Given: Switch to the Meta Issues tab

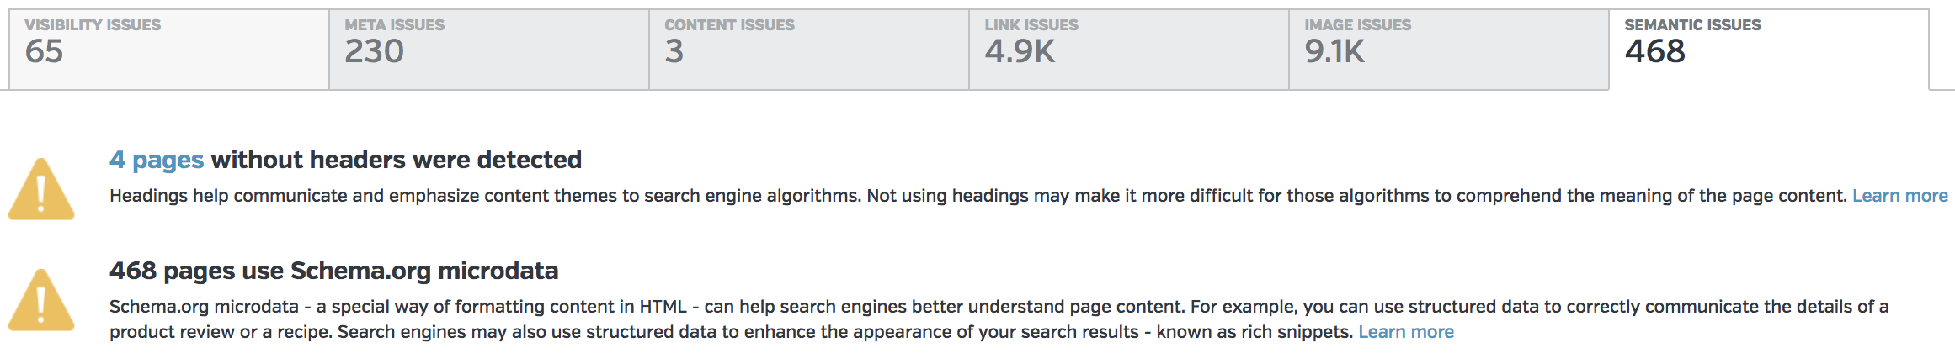Looking at the screenshot, I should 488,49.
